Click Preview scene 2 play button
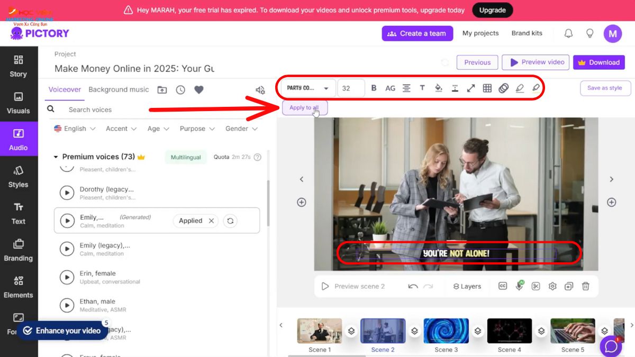Screen dimensions: 635x357 tap(325, 286)
